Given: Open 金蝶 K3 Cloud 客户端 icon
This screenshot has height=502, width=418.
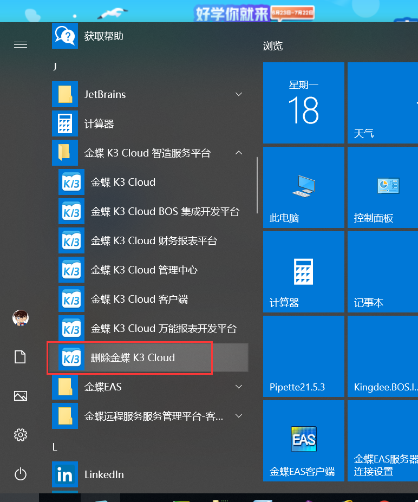Looking at the screenshot, I should point(71,299).
